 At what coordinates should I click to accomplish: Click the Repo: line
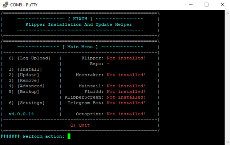point(100,64)
